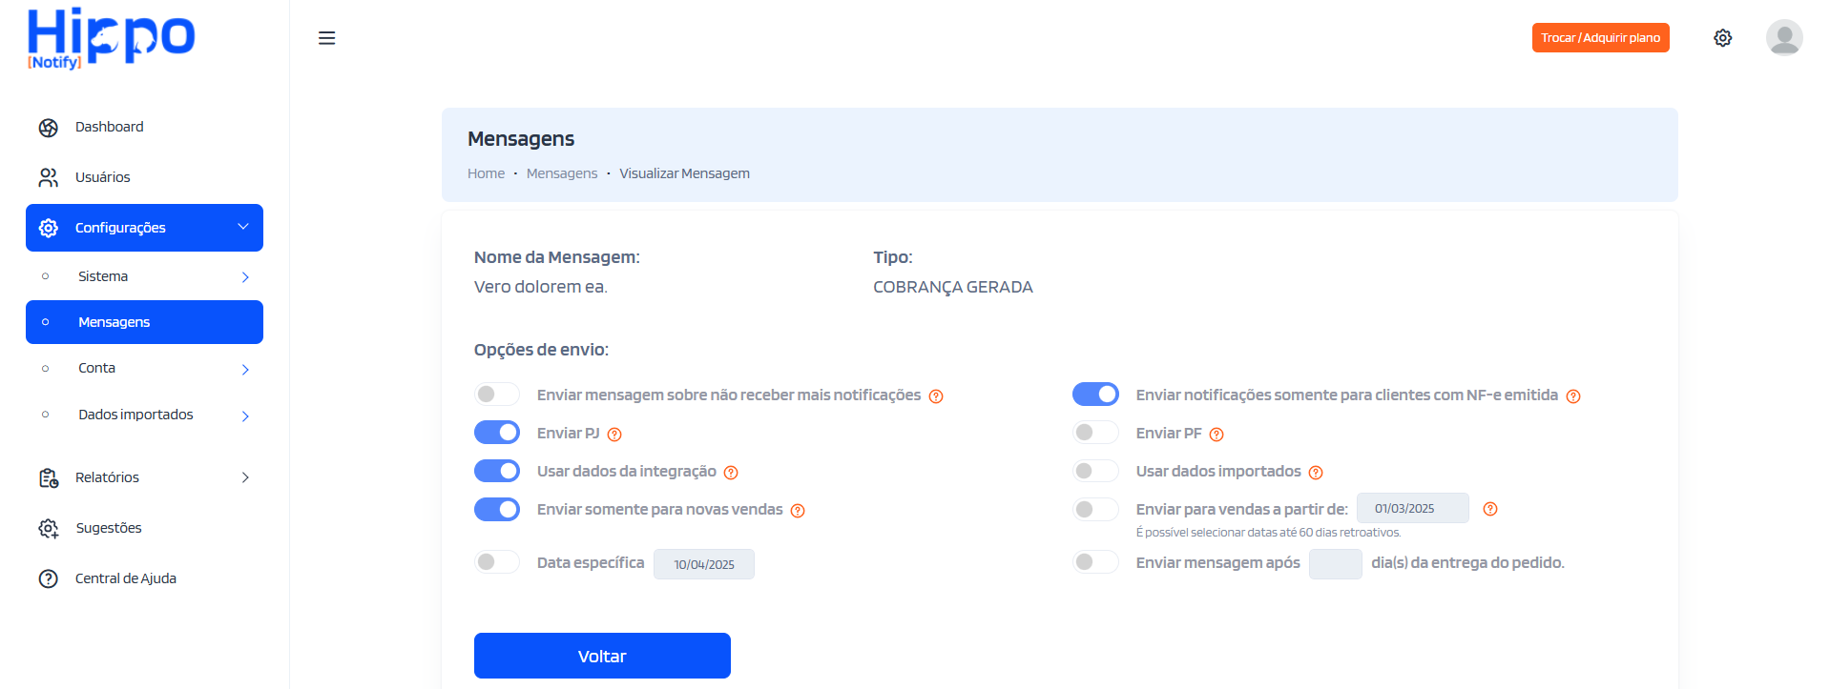The image size is (1830, 689).
Task: Go to Usuários in sidebar
Action: tap(102, 177)
